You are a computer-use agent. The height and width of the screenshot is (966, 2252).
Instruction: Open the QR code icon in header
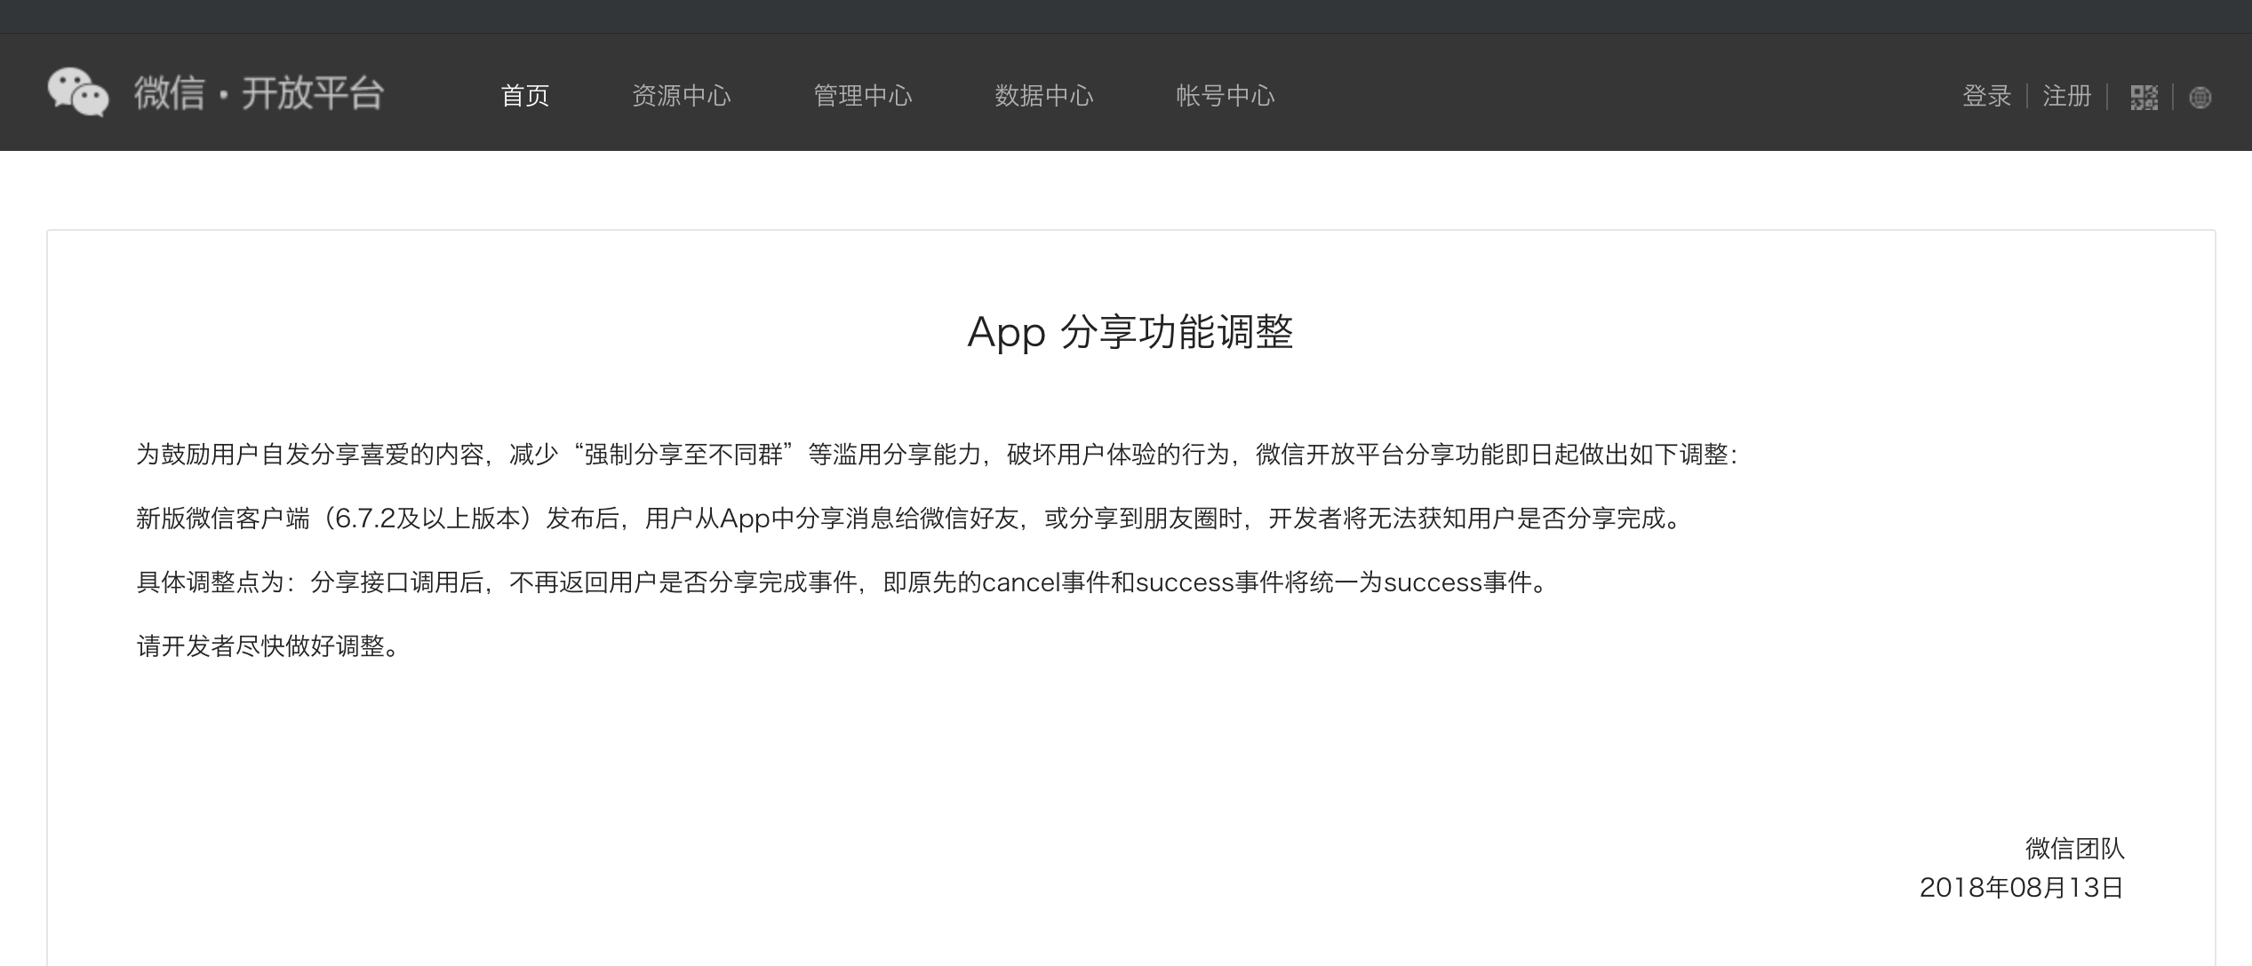click(x=2144, y=97)
